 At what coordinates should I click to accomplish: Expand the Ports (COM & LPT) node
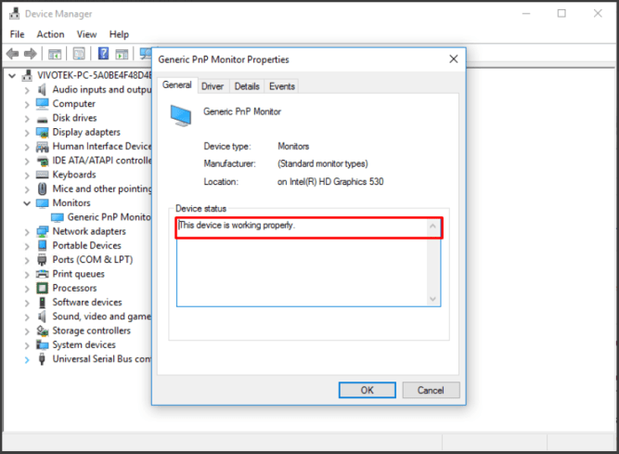point(27,260)
